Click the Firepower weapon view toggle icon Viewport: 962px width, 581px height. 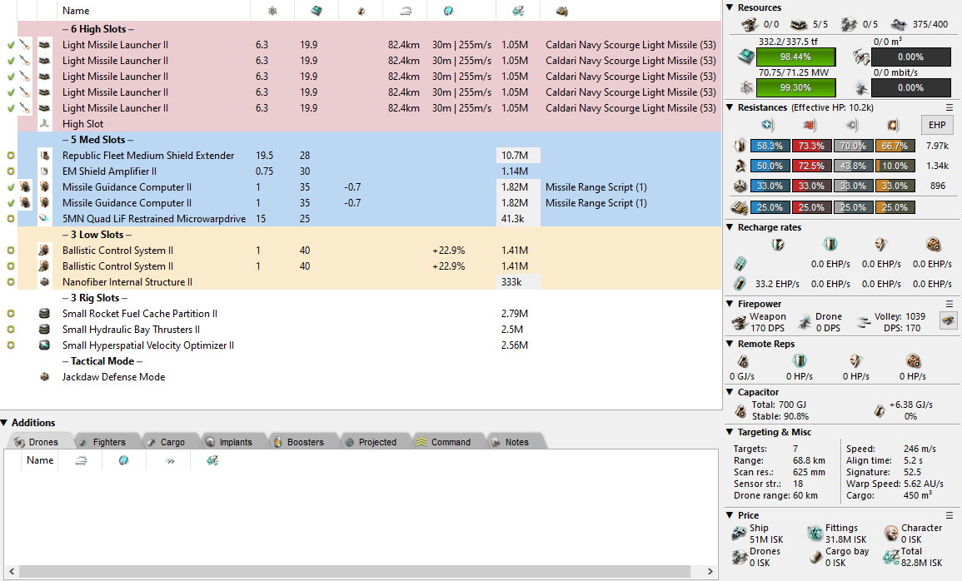[946, 320]
